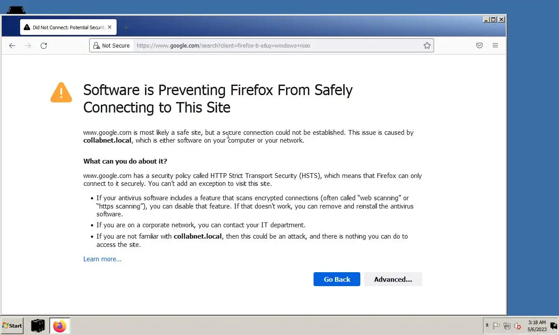559x335 pixels.
Task: Follow the Learn more... link
Action: coord(102,259)
